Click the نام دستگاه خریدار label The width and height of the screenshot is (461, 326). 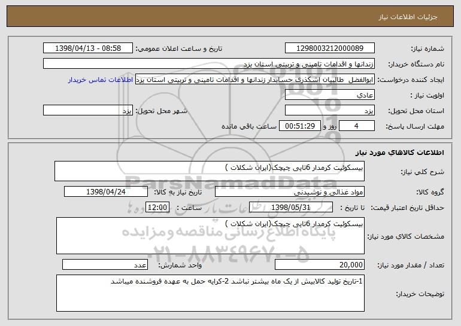click(x=416, y=65)
